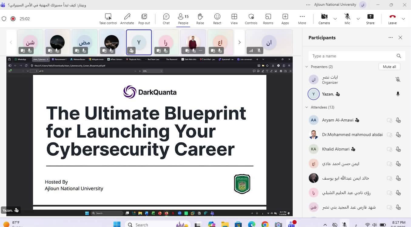Click the Pop out icon
This screenshot has width=411, height=227.
click(144, 19)
